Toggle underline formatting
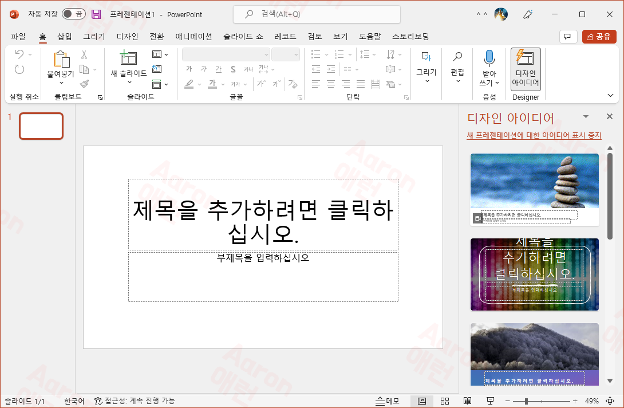 click(x=218, y=69)
